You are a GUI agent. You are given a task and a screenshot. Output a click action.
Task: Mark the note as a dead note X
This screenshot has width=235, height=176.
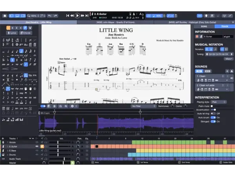pos(8,80)
